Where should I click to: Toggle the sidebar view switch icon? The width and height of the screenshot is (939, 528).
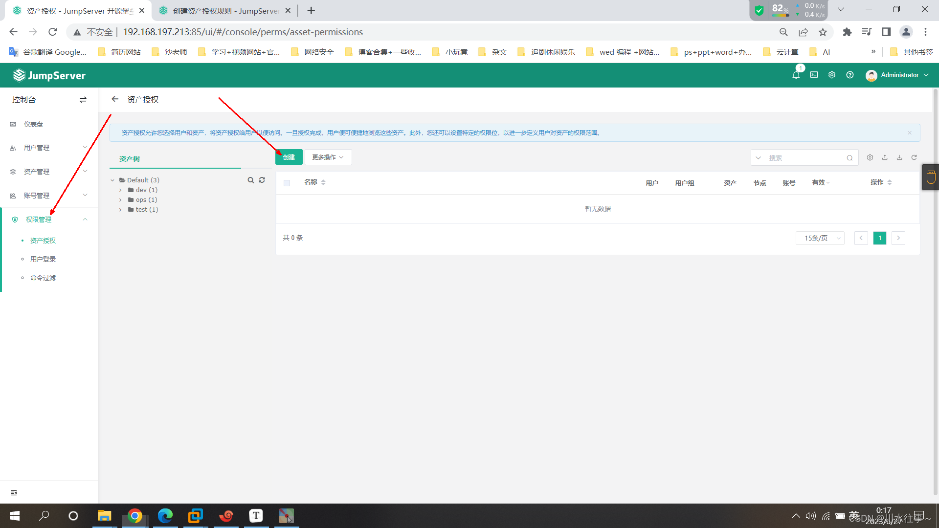83,100
